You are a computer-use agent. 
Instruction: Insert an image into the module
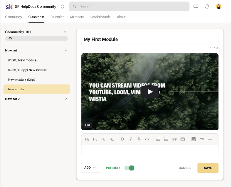(x=193, y=139)
